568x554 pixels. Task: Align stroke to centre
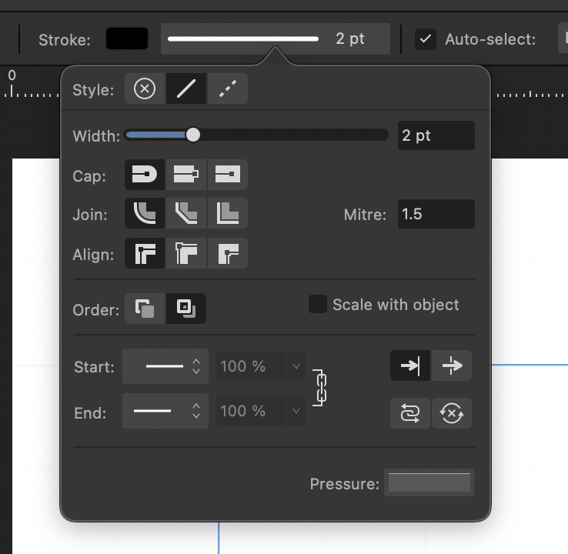click(145, 253)
